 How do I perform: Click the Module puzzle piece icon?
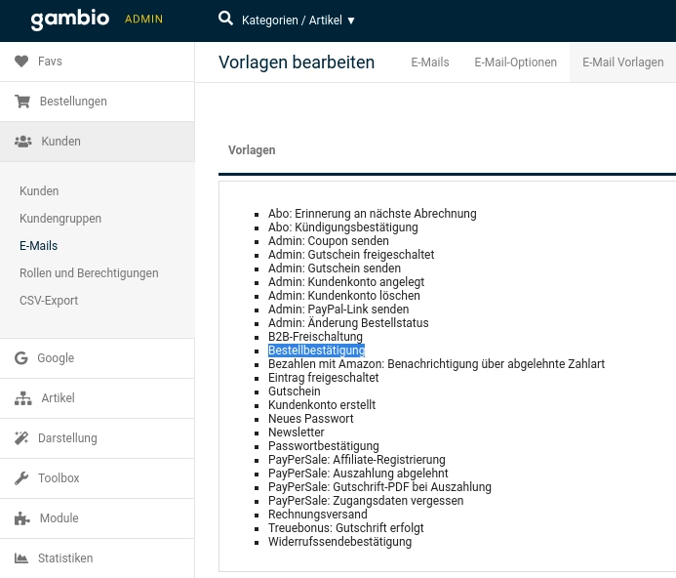pos(21,518)
